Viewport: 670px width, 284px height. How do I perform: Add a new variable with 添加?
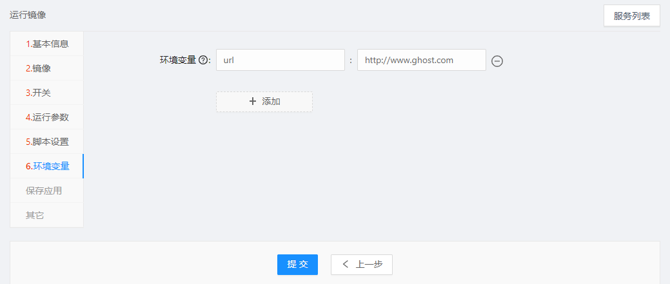(264, 102)
